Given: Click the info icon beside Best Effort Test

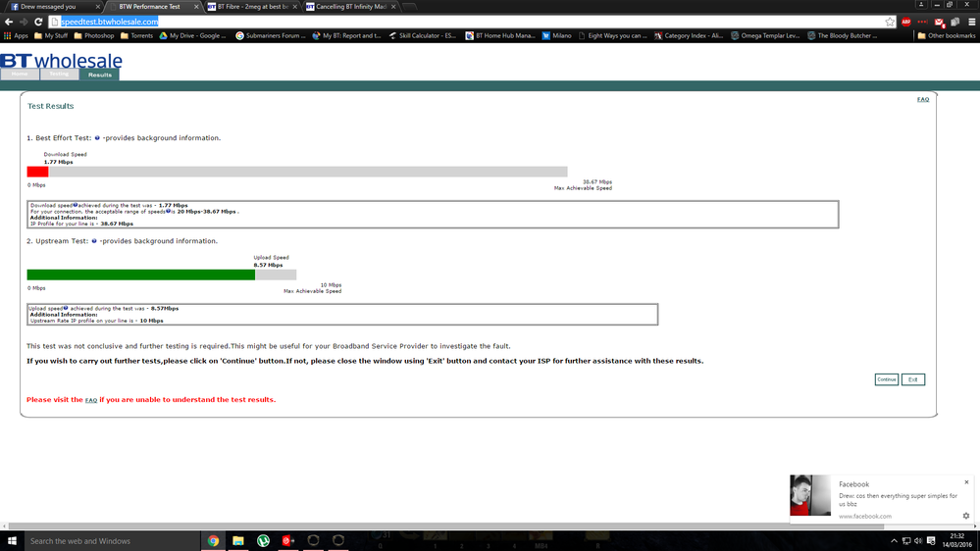Looking at the screenshot, I should [97, 138].
